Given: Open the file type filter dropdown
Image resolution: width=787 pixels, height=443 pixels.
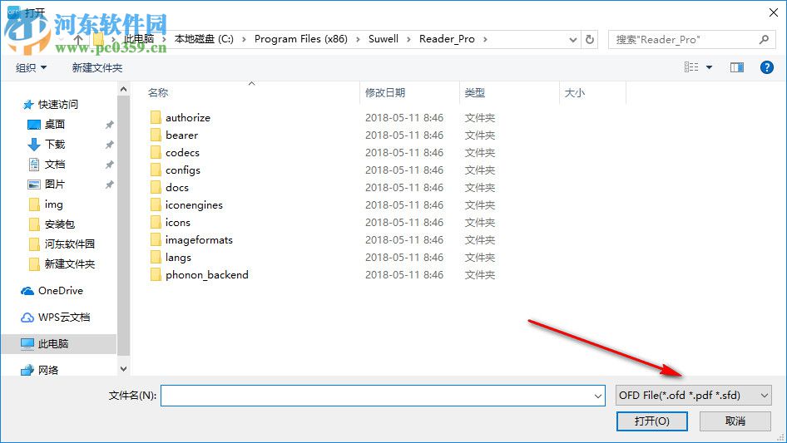Looking at the screenshot, I should pos(693,396).
